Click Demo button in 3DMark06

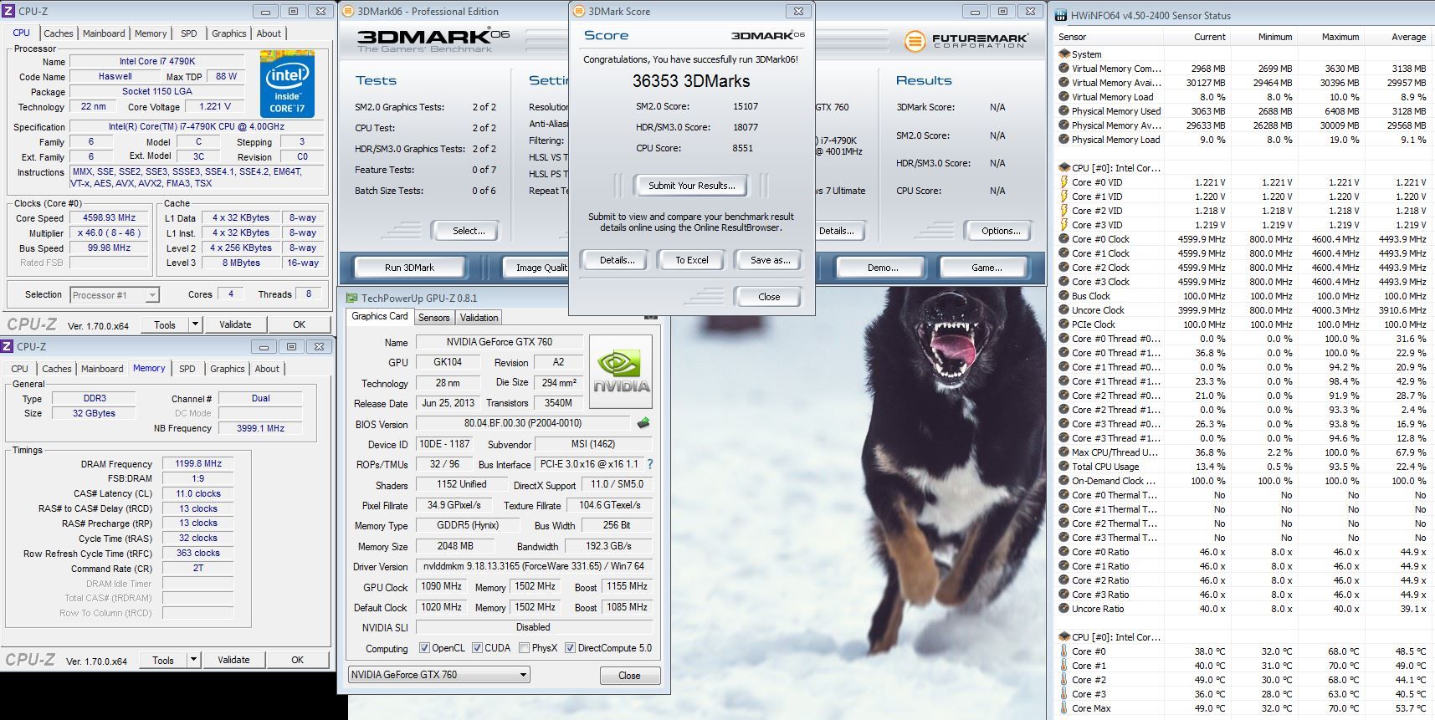coord(883,268)
